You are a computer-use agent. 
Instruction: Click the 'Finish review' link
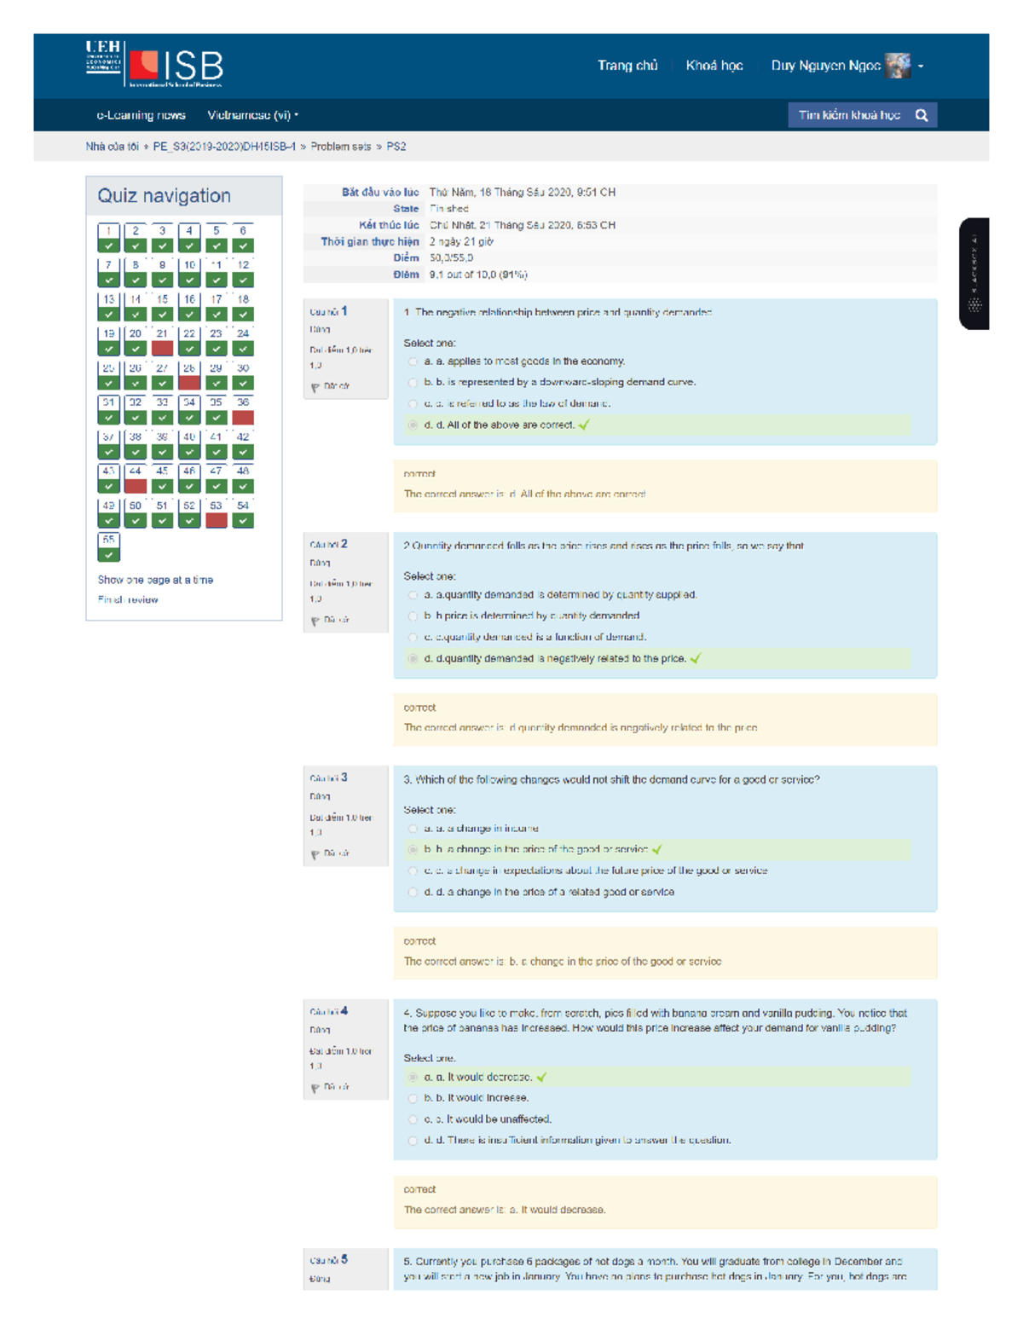tap(128, 598)
